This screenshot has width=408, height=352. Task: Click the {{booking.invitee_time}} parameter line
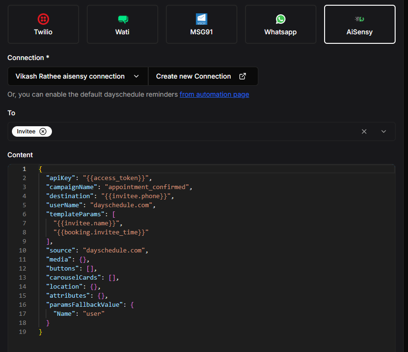pos(101,232)
